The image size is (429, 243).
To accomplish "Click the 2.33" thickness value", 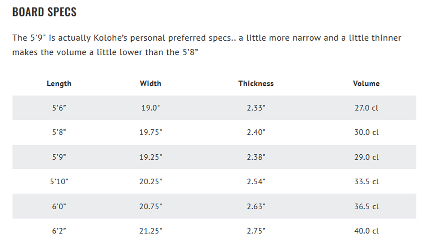I will click(x=256, y=108).
